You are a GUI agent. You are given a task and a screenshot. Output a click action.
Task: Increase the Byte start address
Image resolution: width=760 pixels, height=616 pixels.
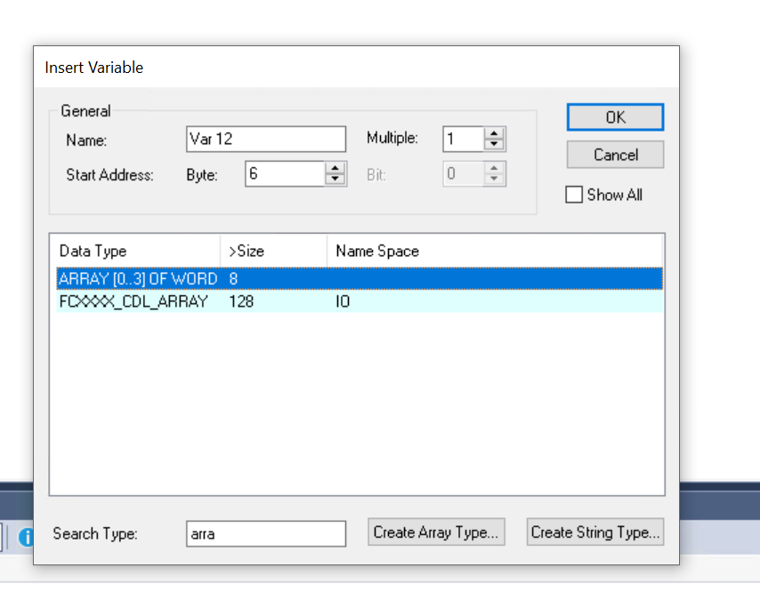click(x=335, y=169)
